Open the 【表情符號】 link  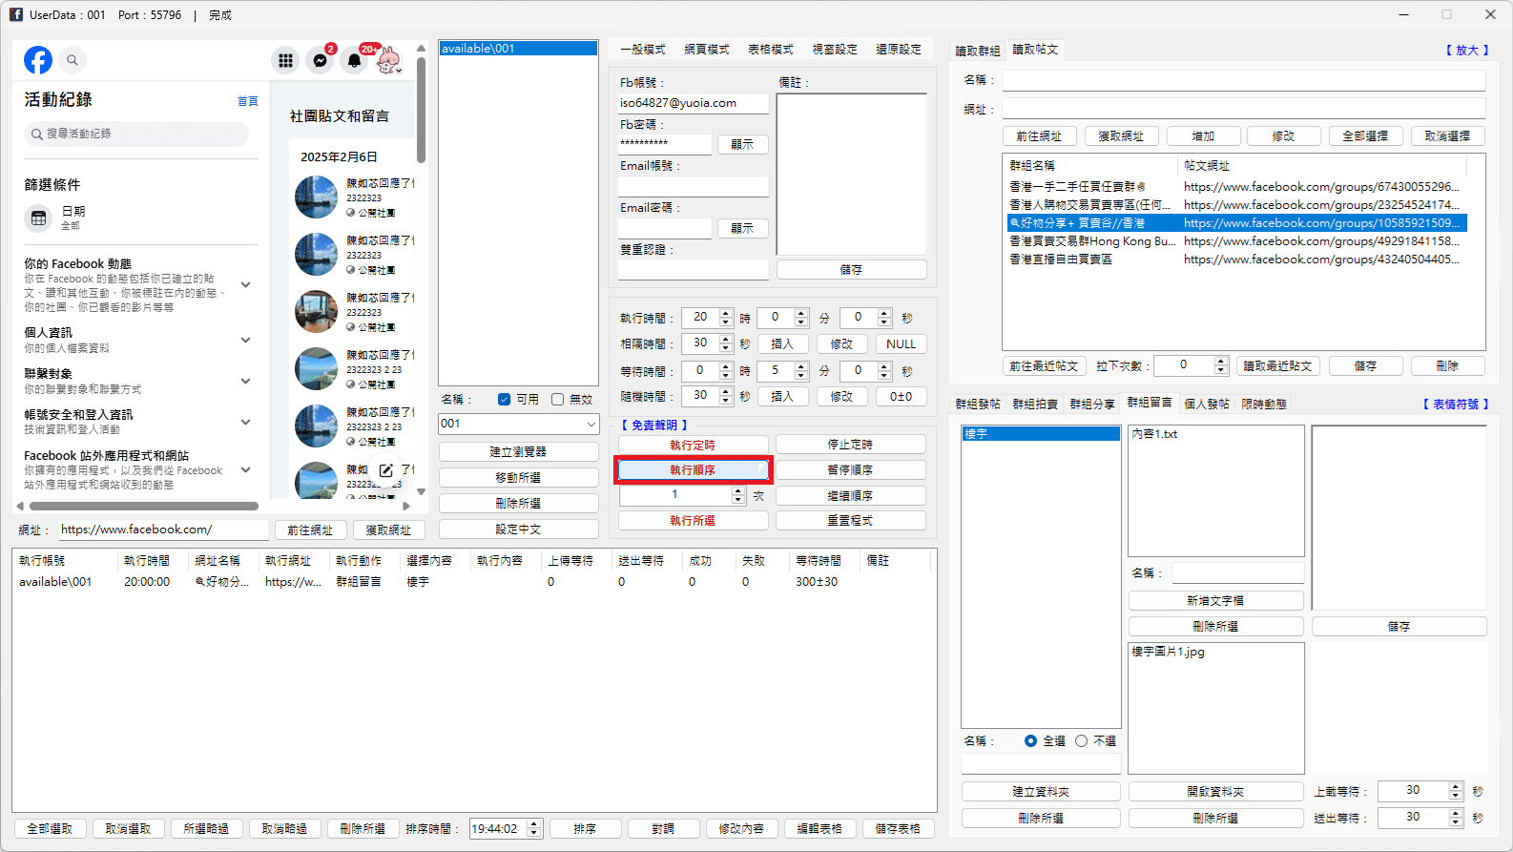(x=1455, y=405)
